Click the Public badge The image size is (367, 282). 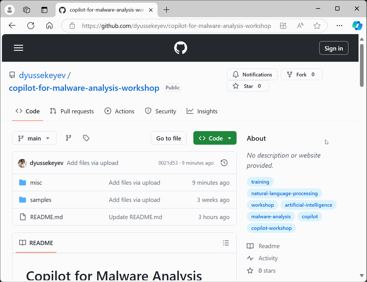tap(172, 88)
